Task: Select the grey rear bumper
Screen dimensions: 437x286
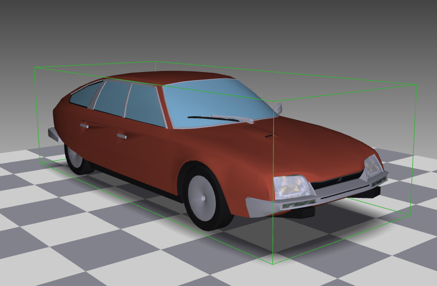Action: click(54, 135)
